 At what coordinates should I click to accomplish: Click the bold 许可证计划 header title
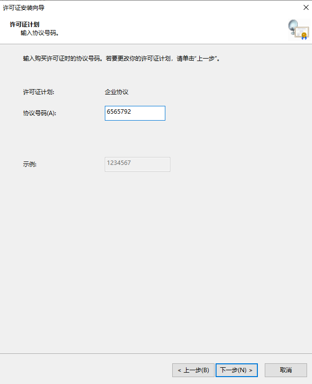coord(25,24)
